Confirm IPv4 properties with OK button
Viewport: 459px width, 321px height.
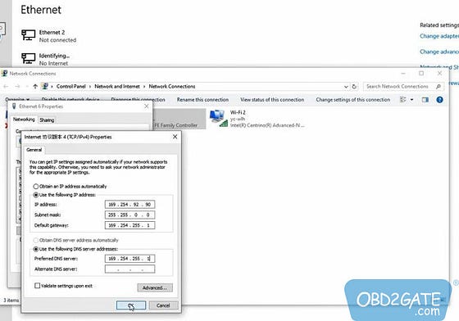tap(131, 305)
